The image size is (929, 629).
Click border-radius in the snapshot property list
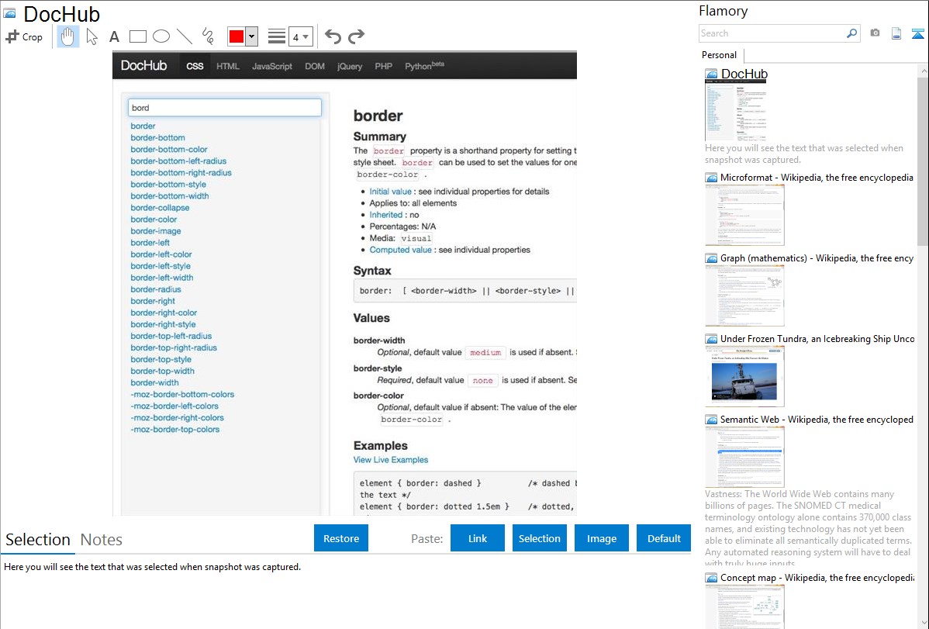(156, 289)
